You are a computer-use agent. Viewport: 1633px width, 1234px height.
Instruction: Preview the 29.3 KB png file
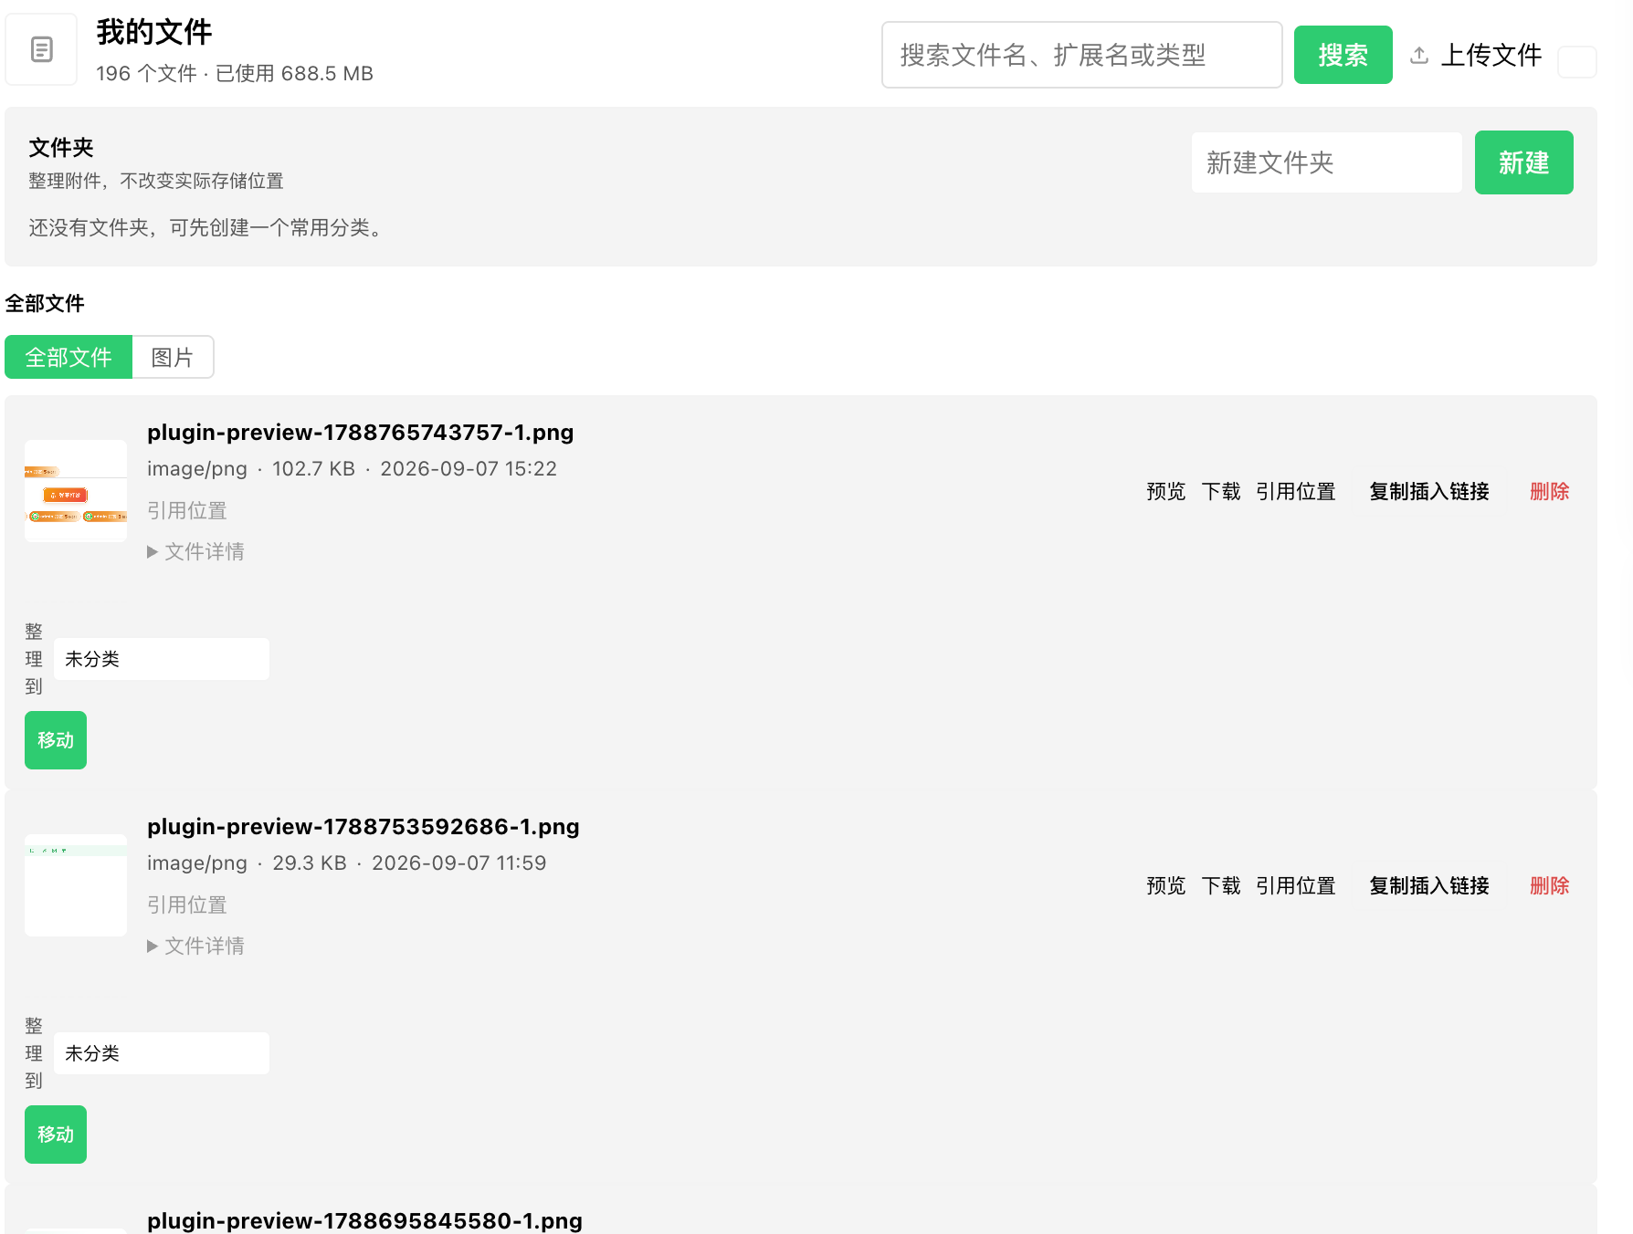[1166, 885]
